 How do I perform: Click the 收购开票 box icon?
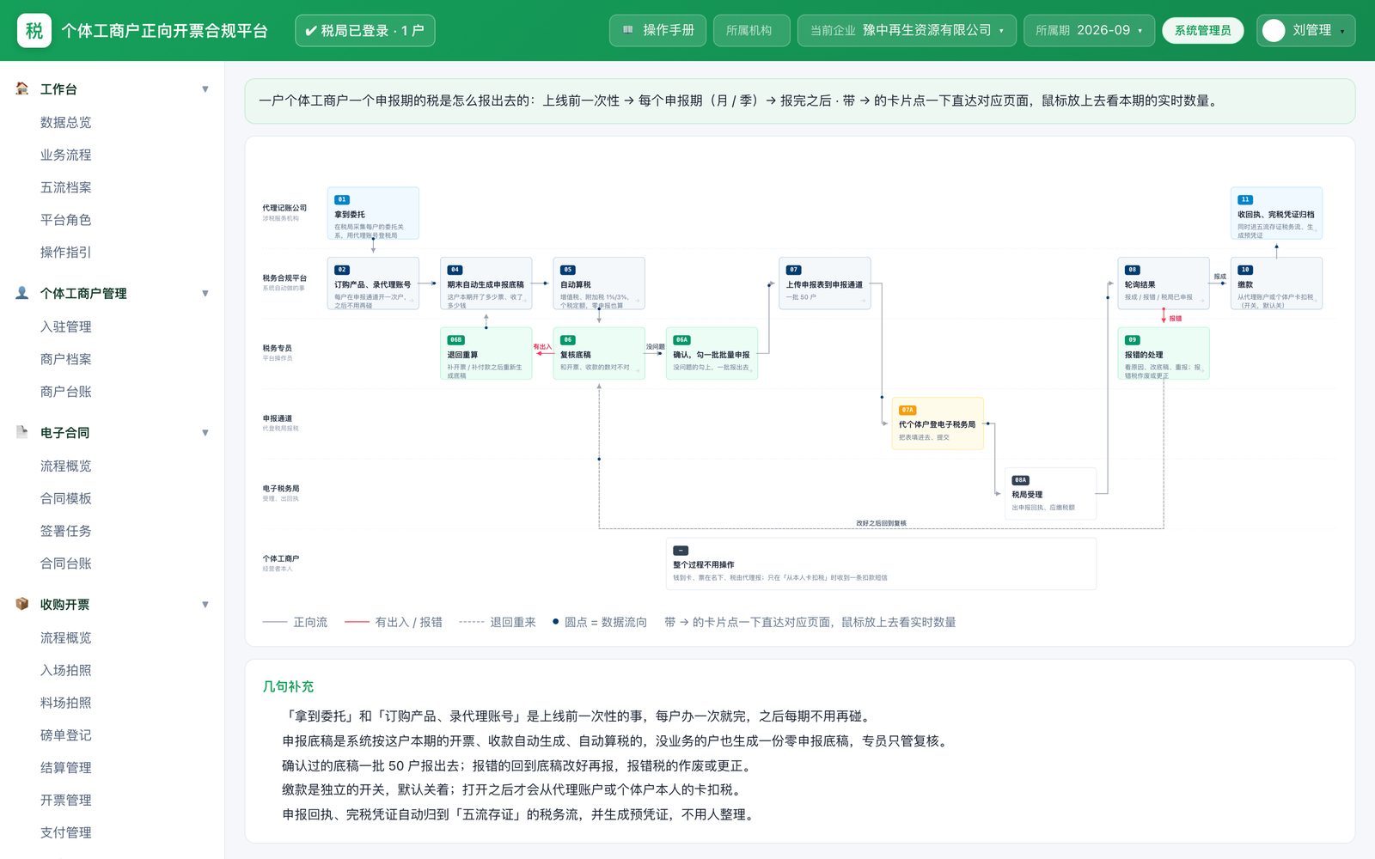[22, 604]
